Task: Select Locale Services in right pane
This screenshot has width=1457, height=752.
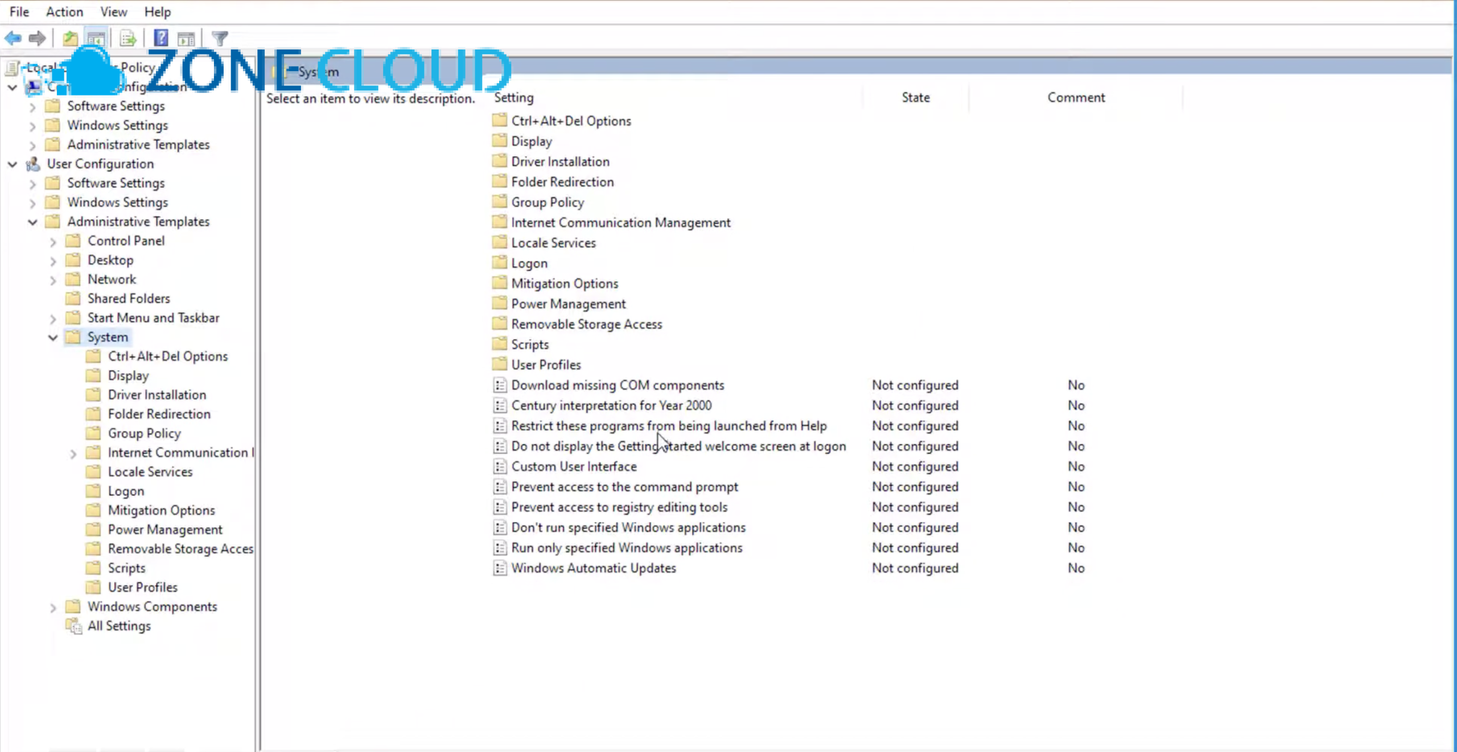Action: click(553, 243)
